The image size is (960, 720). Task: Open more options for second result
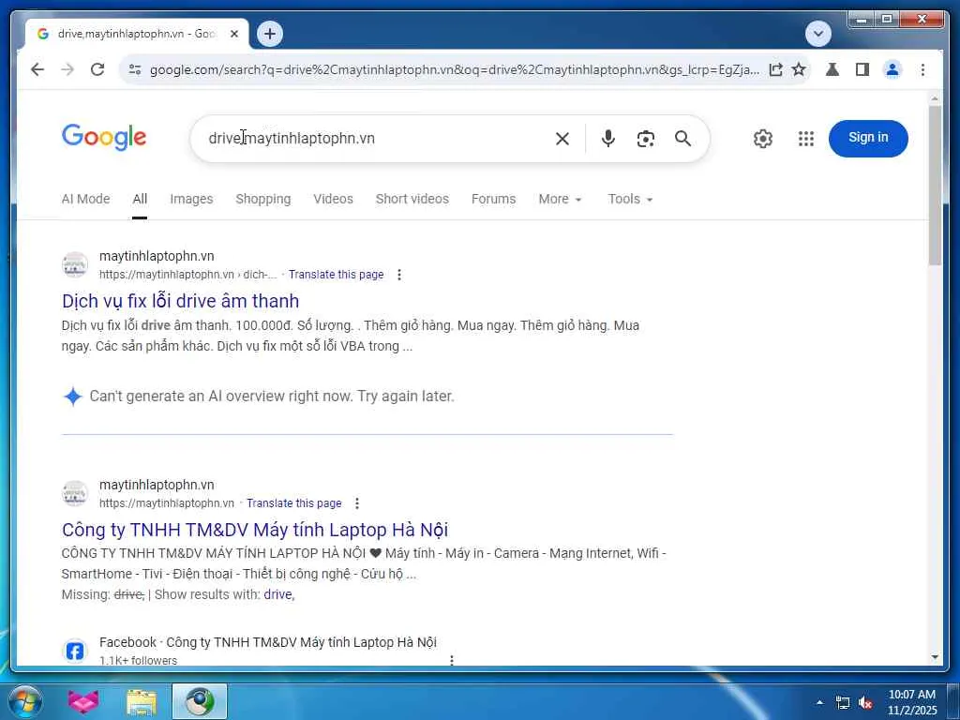point(357,503)
